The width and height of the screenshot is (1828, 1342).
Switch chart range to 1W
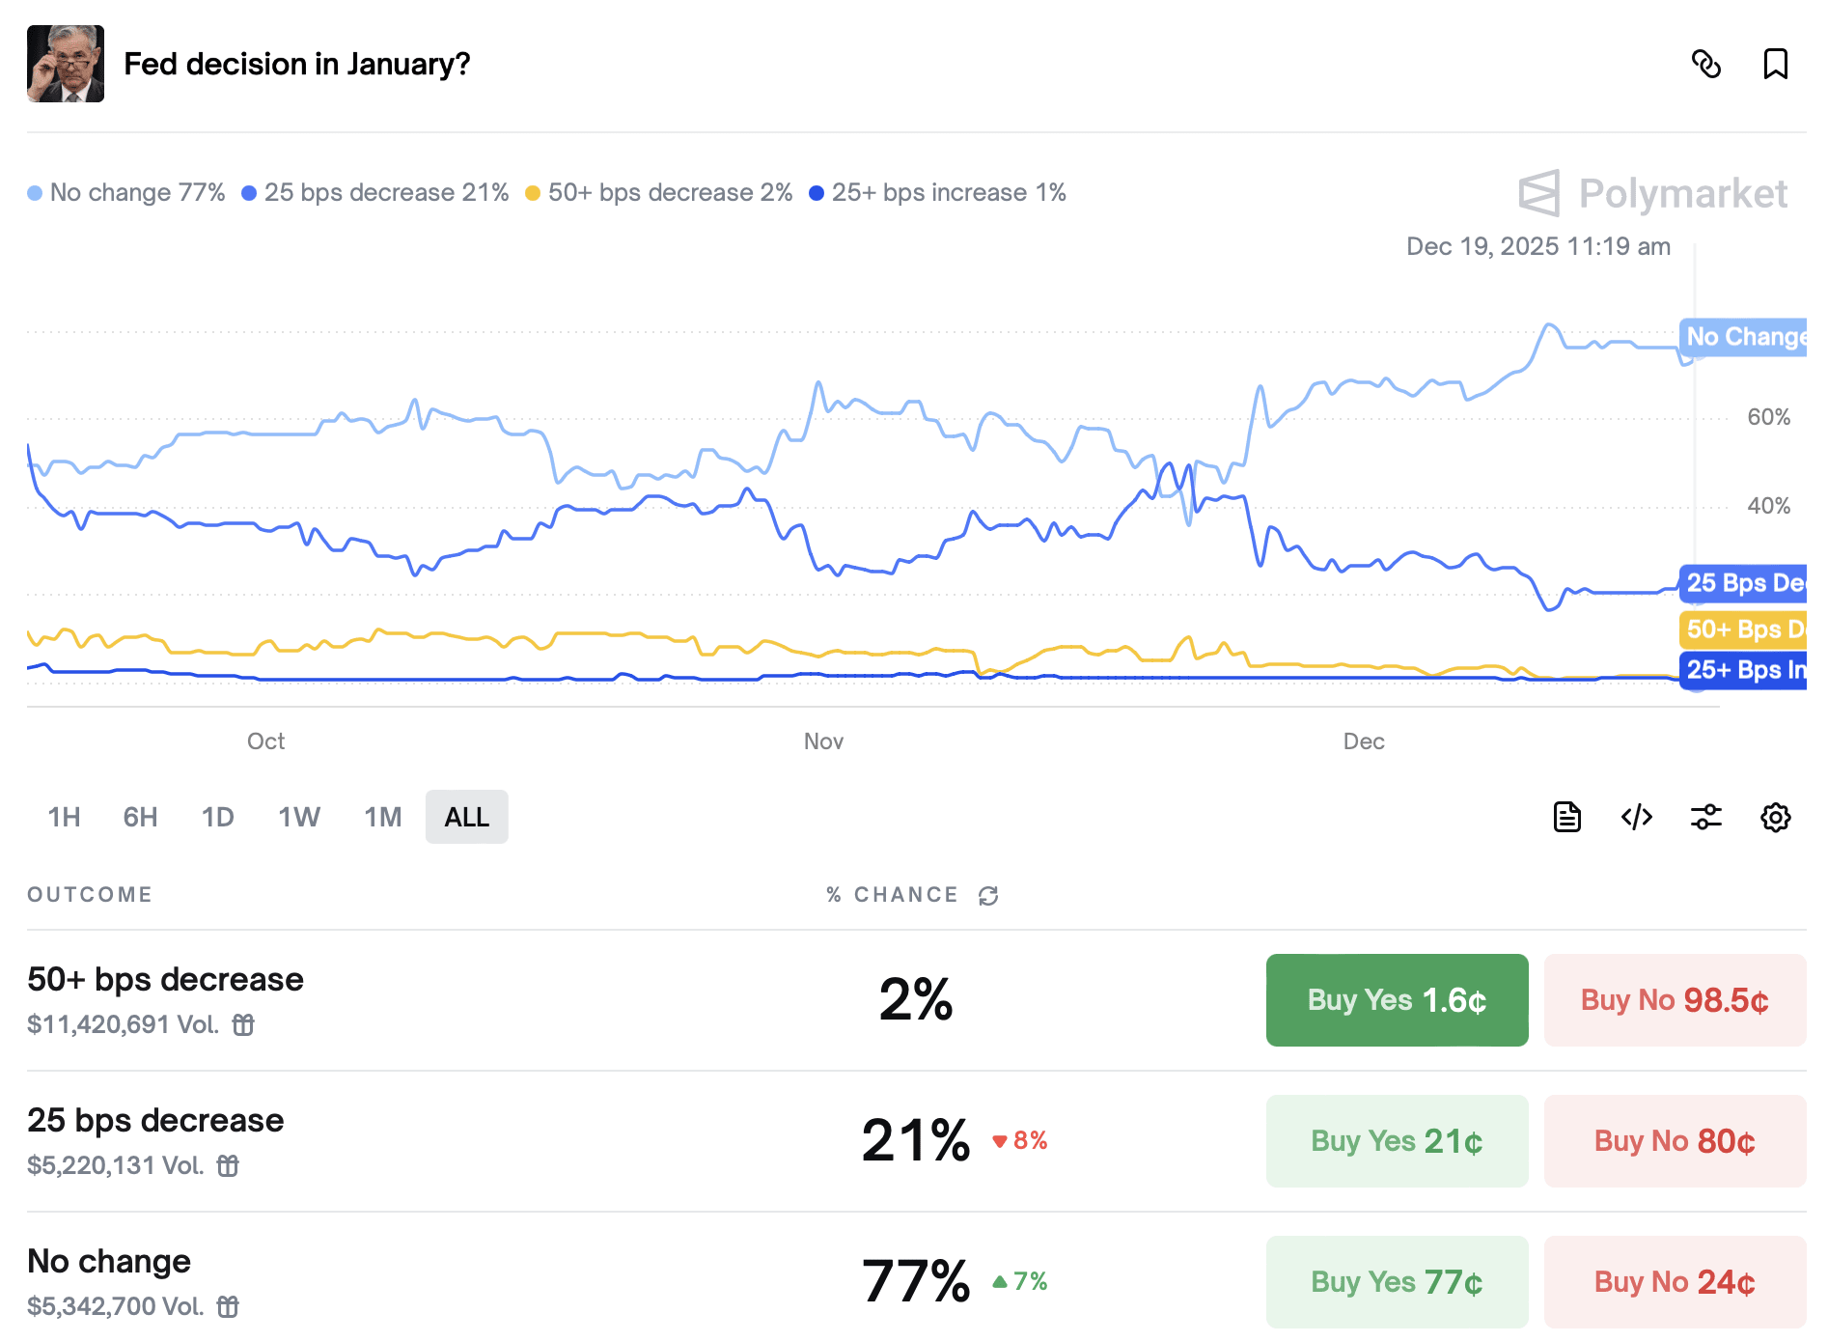pos(298,817)
